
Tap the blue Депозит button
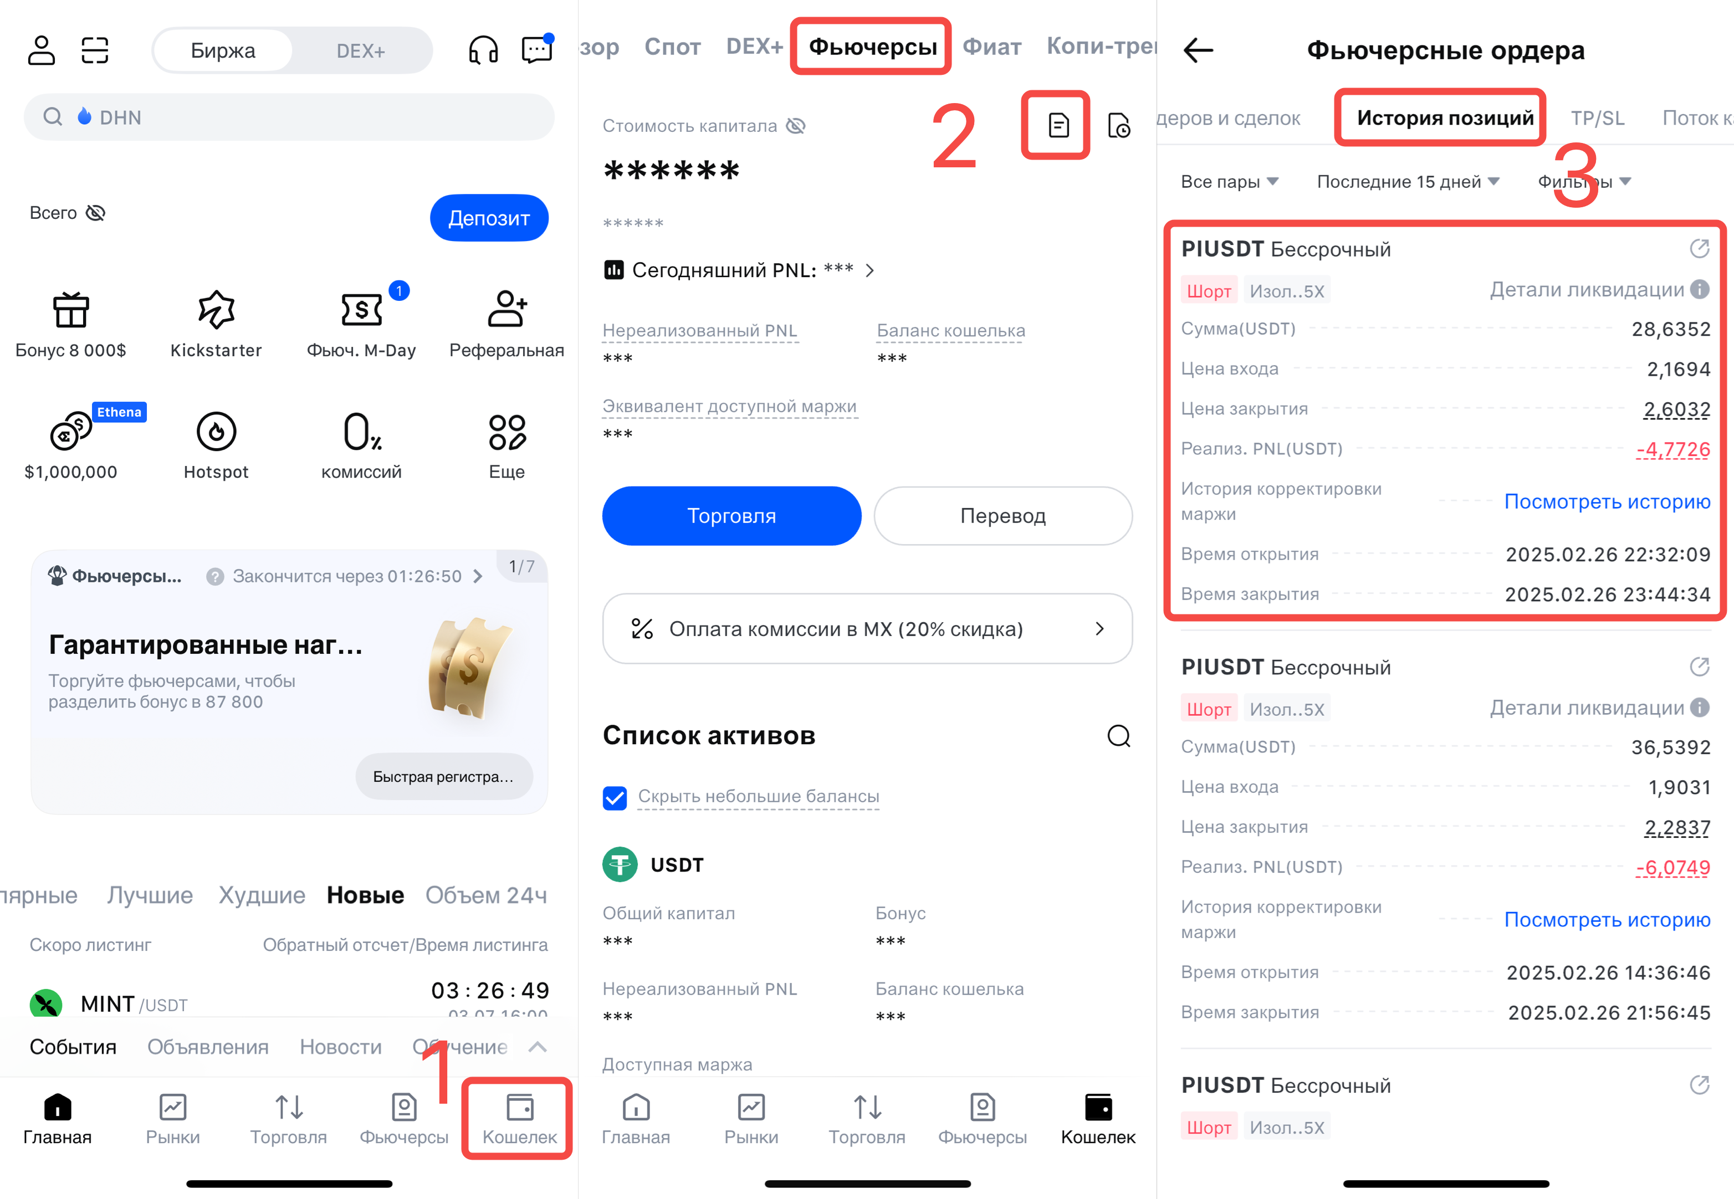(489, 218)
